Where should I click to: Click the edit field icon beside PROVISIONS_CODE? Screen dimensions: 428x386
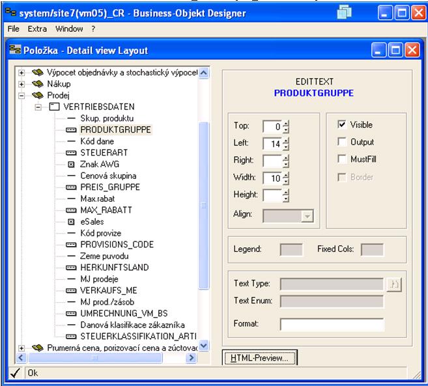(x=71, y=244)
